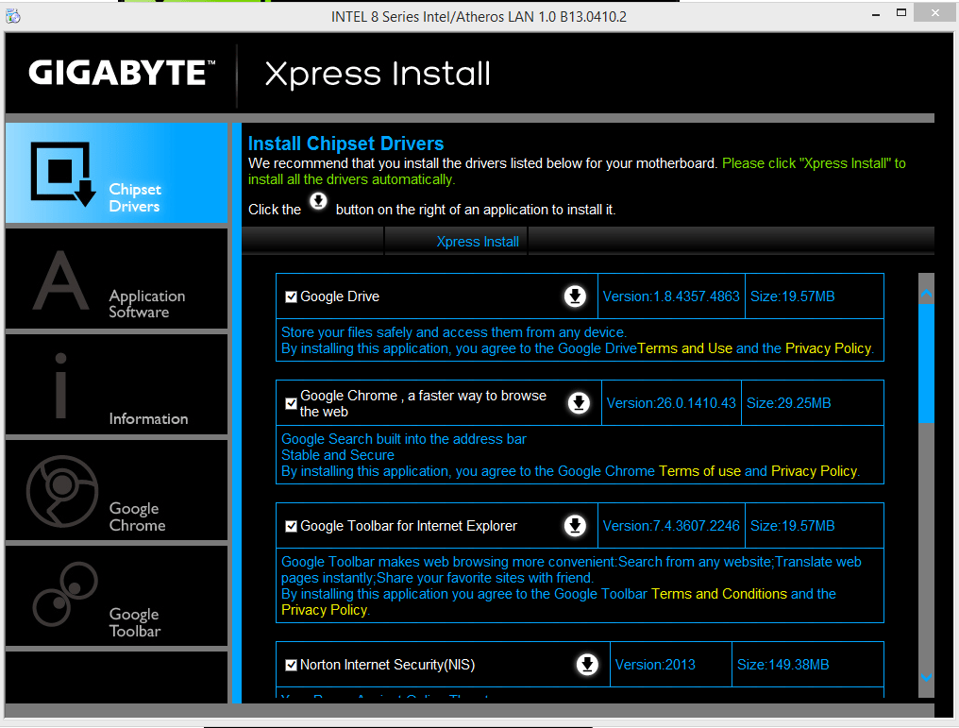Open Google Drive 'Privacy Policy' link

point(828,348)
